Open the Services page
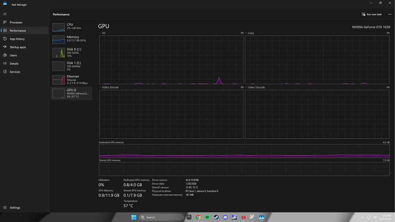This screenshot has width=395, height=222. pyautogui.click(x=24, y=72)
